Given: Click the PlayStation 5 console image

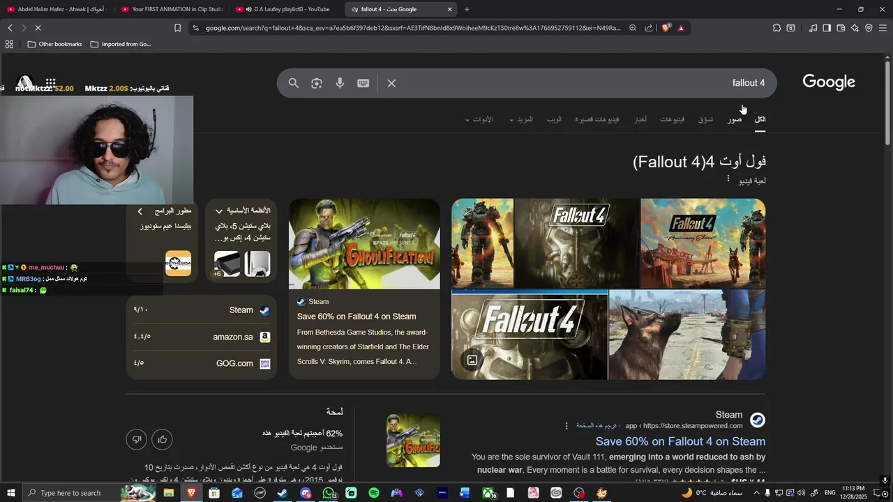Looking at the screenshot, I should (x=257, y=264).
